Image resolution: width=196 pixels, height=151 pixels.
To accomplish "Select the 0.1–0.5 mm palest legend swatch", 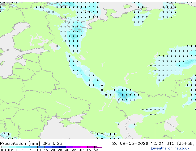I will [5, 147].
